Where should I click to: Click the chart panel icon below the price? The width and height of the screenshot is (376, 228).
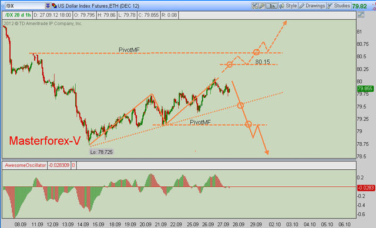point(361,15)
